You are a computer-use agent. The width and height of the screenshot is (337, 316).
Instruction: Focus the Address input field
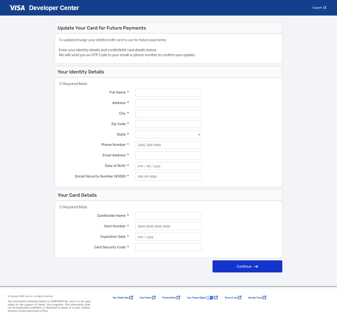(168, 103)
